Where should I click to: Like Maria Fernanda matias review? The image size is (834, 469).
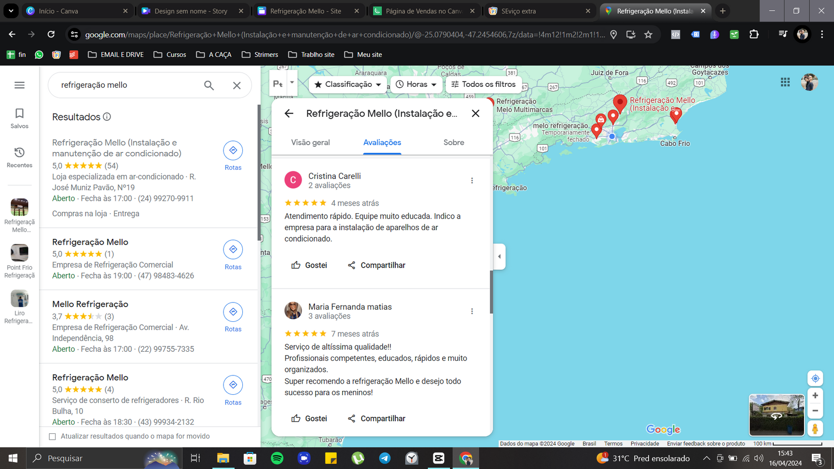click(309, 418)
